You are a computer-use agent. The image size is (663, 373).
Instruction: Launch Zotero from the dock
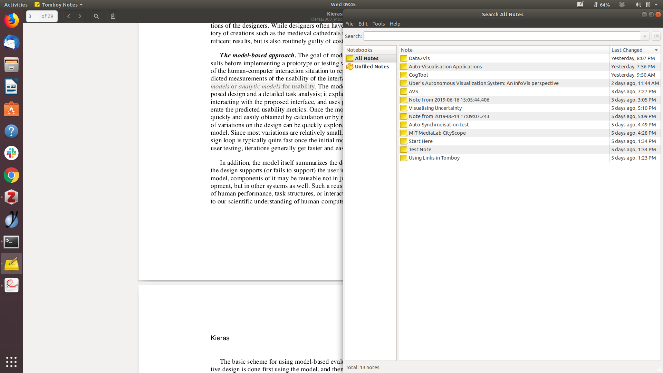point(11,197)
